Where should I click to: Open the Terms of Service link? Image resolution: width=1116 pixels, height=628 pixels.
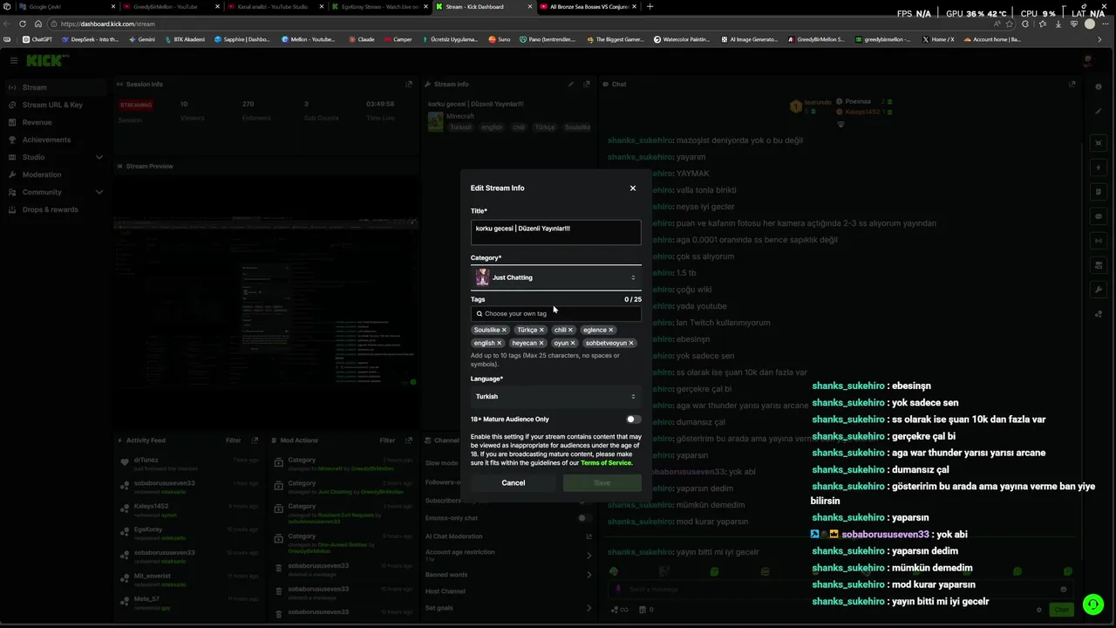pos(606,463)
